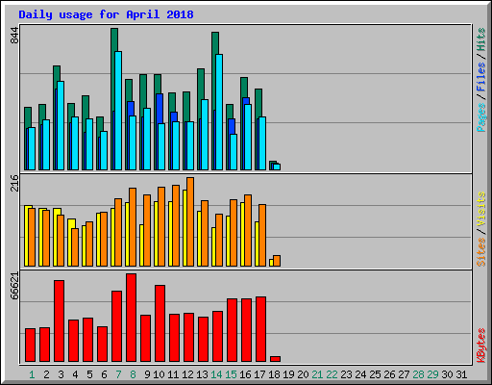Screen dimensions: 492x385
Task: Click the Pages legend label
Action: click(480, 117)
